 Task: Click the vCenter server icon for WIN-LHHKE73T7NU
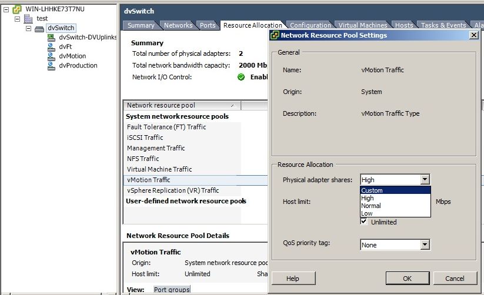coord(17,9)
